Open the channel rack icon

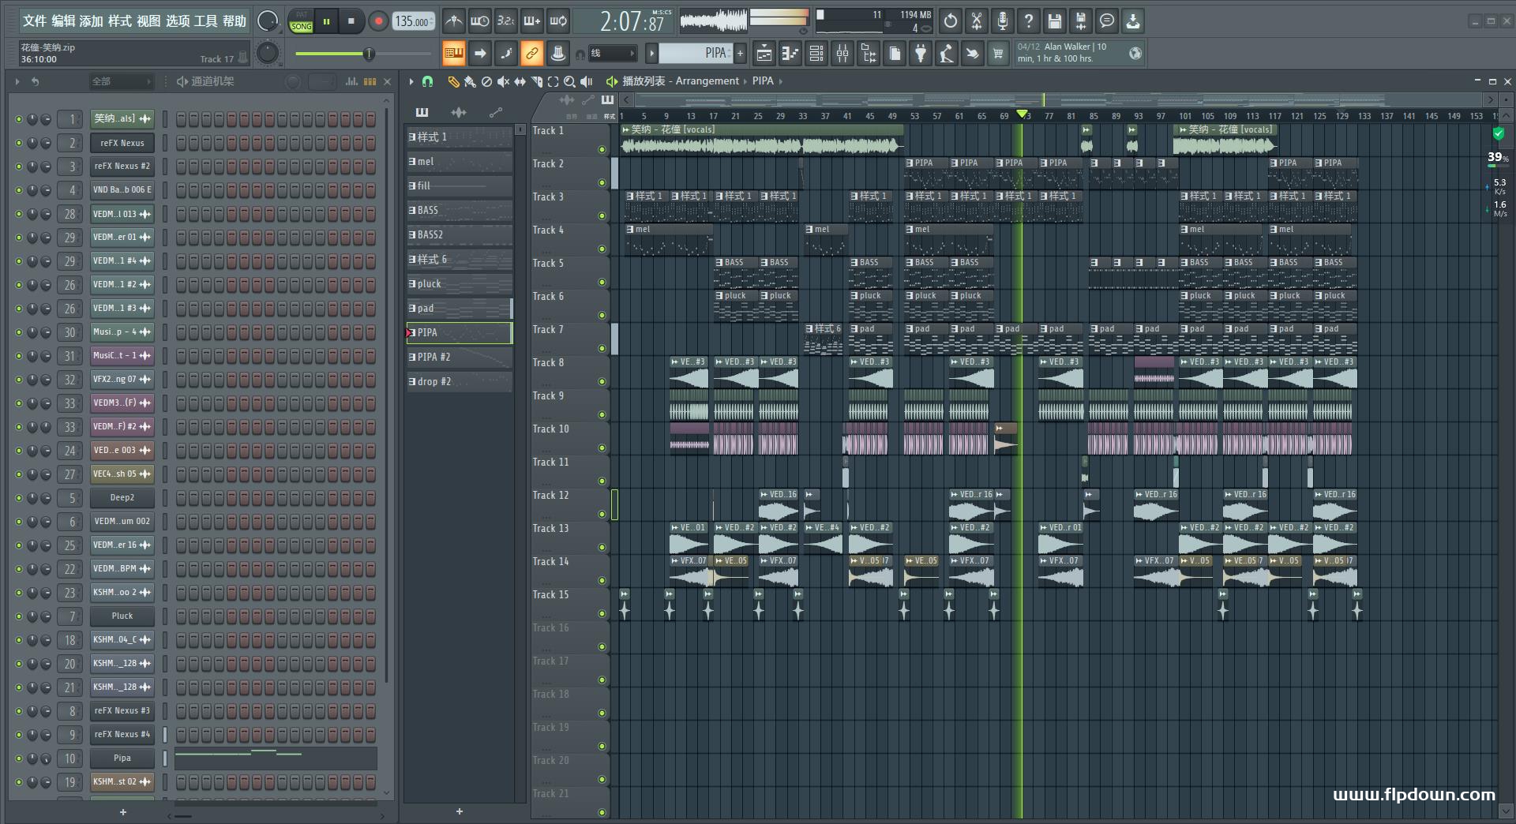click(816, 54)
